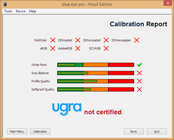Go back to Main Menu
This screenshot has width=174, height=140.
[17, 131]
